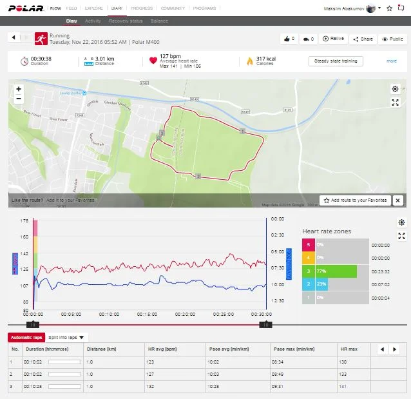Open map settings gear icon
The image size is (411, 399).
395,90
